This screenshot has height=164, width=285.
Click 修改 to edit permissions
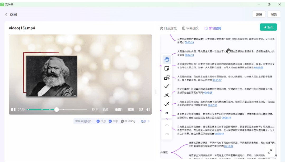coord(145,121)
